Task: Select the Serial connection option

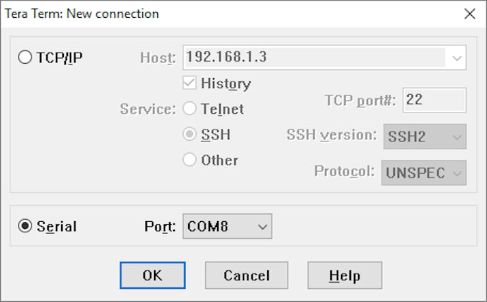Action: pyautogui.click(x=25, y=226)
